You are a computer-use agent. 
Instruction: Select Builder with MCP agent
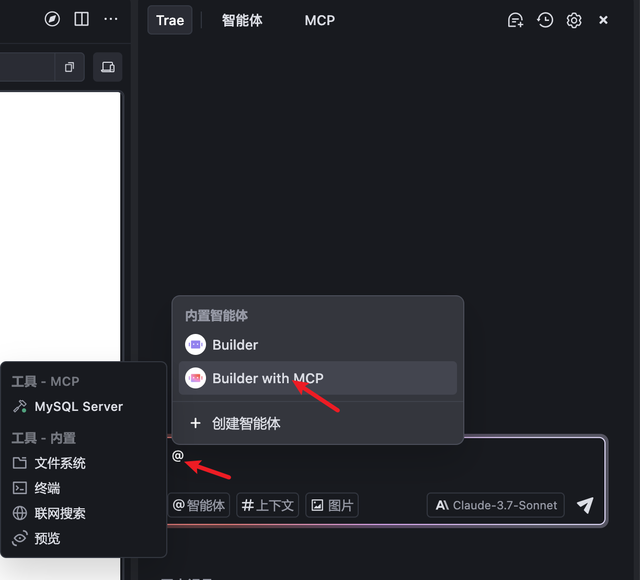click(x=318, y=378)
